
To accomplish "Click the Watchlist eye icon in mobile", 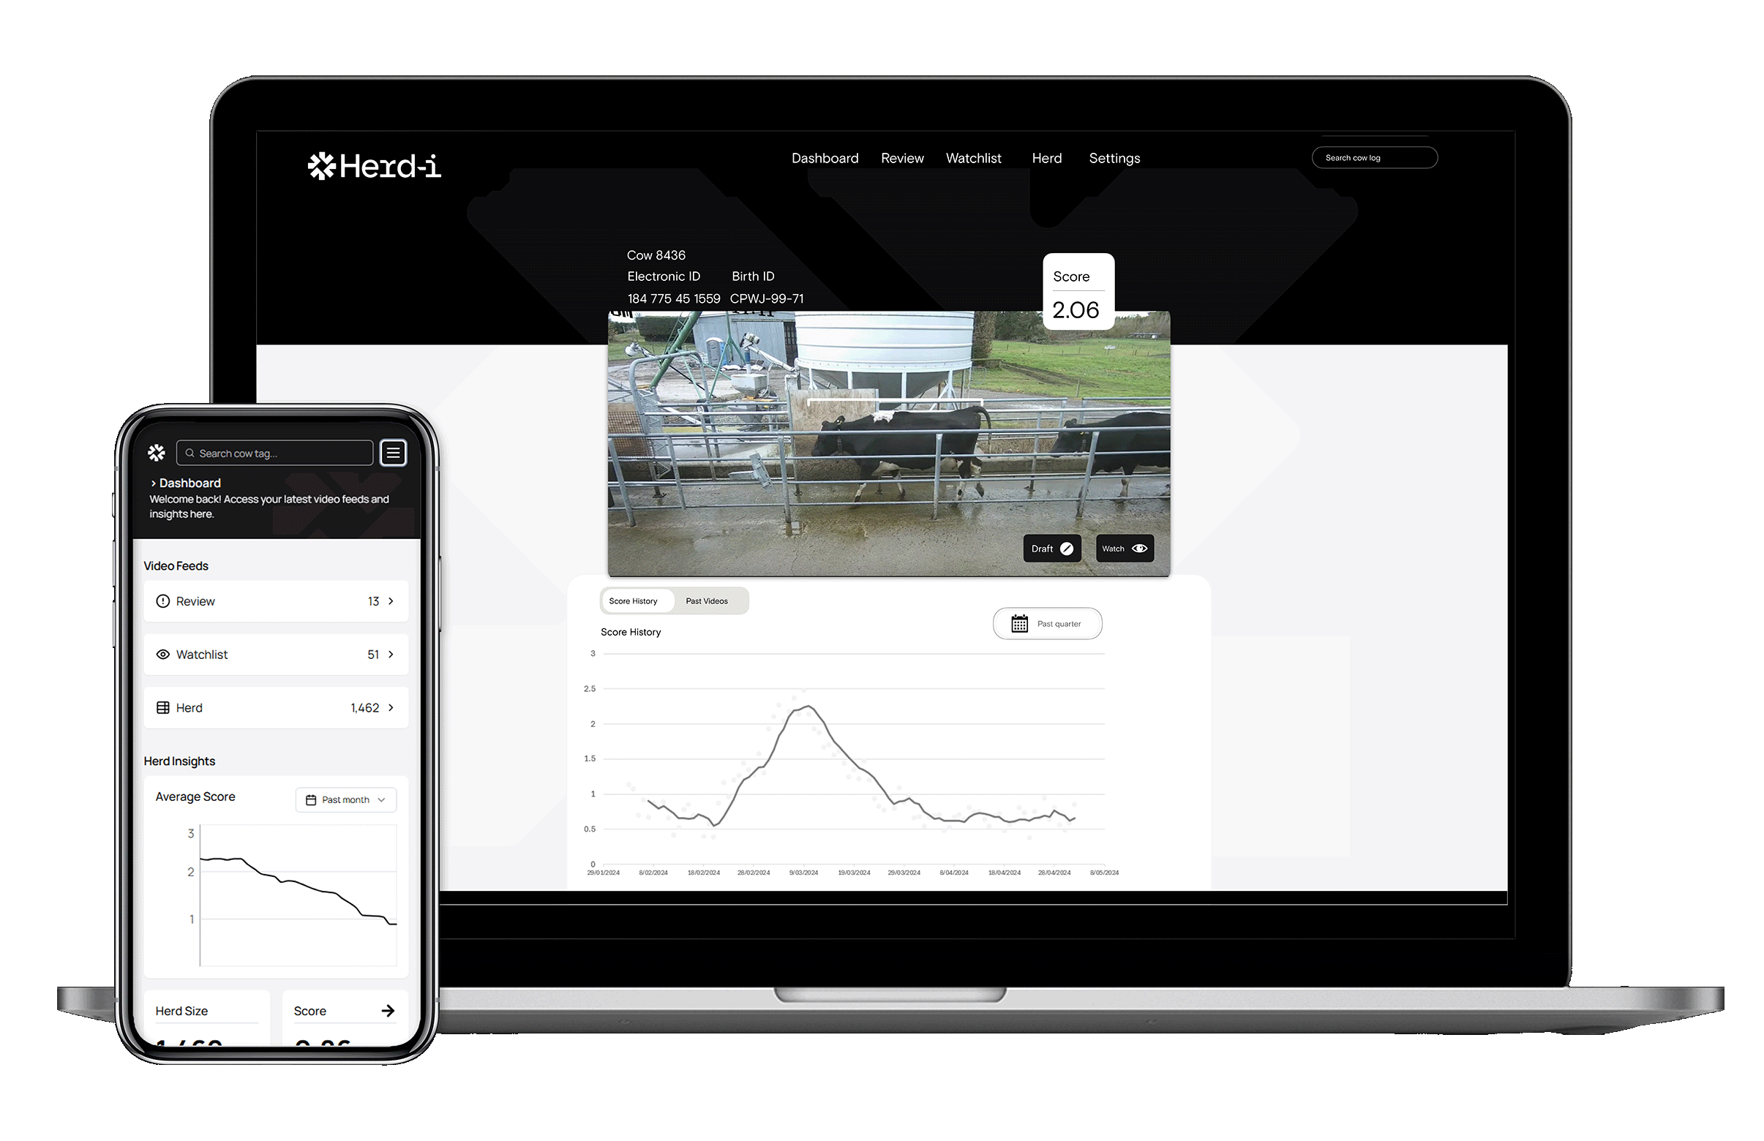I will [x=165, y=654].
